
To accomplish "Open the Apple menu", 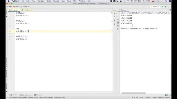I will (x=9, y=1).
